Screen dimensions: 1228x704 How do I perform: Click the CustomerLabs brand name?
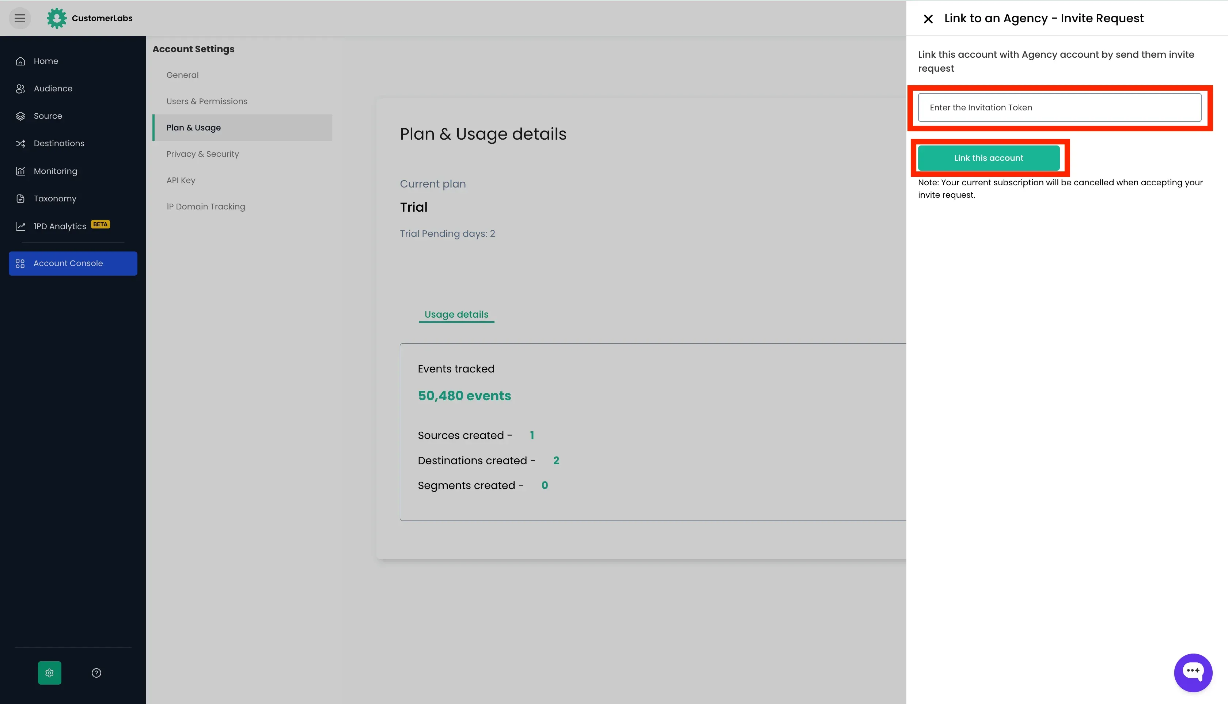(102, 18)
